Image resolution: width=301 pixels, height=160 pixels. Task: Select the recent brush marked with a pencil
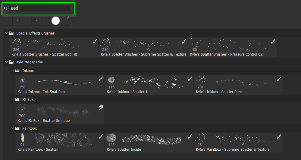[x=65, y=21]
